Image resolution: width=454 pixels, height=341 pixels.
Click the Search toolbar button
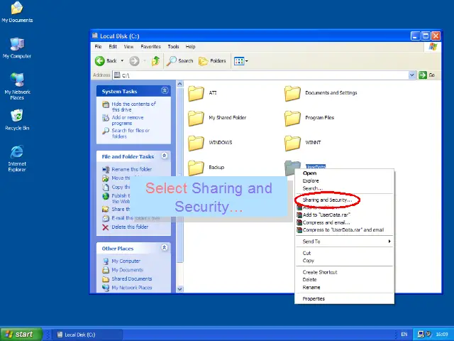[179, 61]
